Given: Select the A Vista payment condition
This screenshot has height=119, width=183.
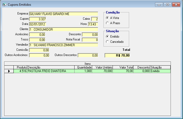Looking at the screenshot, I should [x=107, y=18].
